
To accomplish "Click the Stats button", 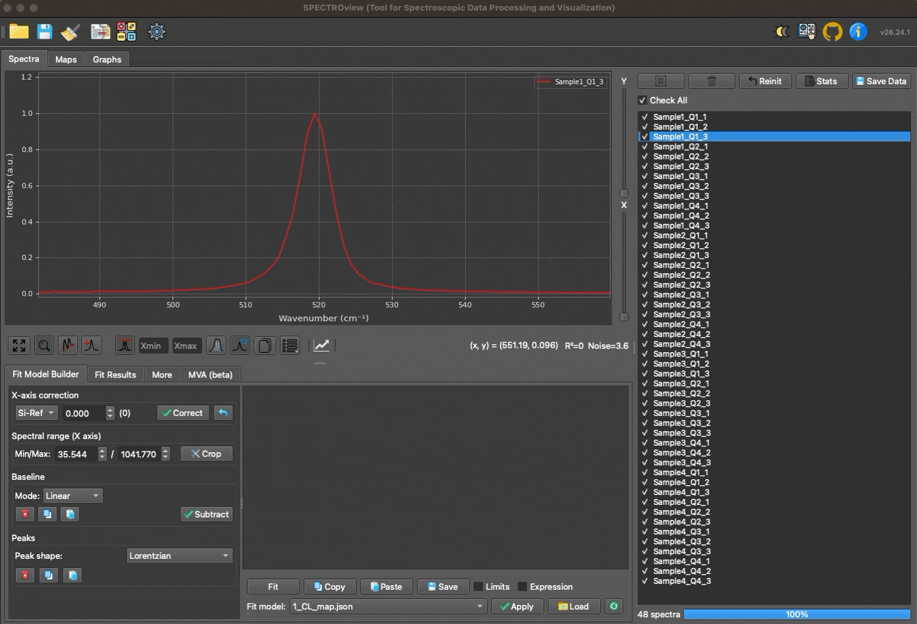I will (x=822, y=81).
